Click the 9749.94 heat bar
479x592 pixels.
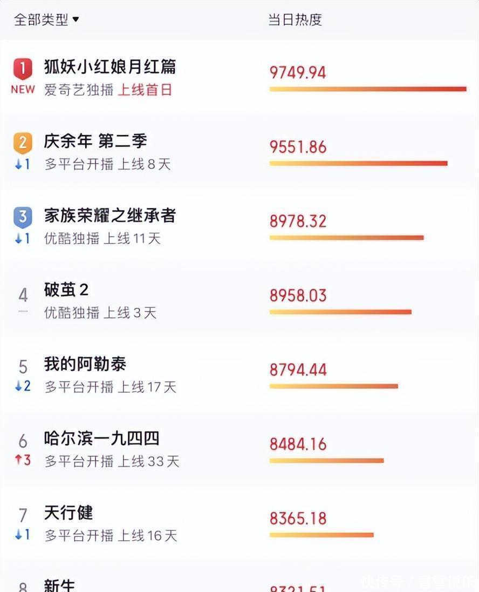point(368,89)
